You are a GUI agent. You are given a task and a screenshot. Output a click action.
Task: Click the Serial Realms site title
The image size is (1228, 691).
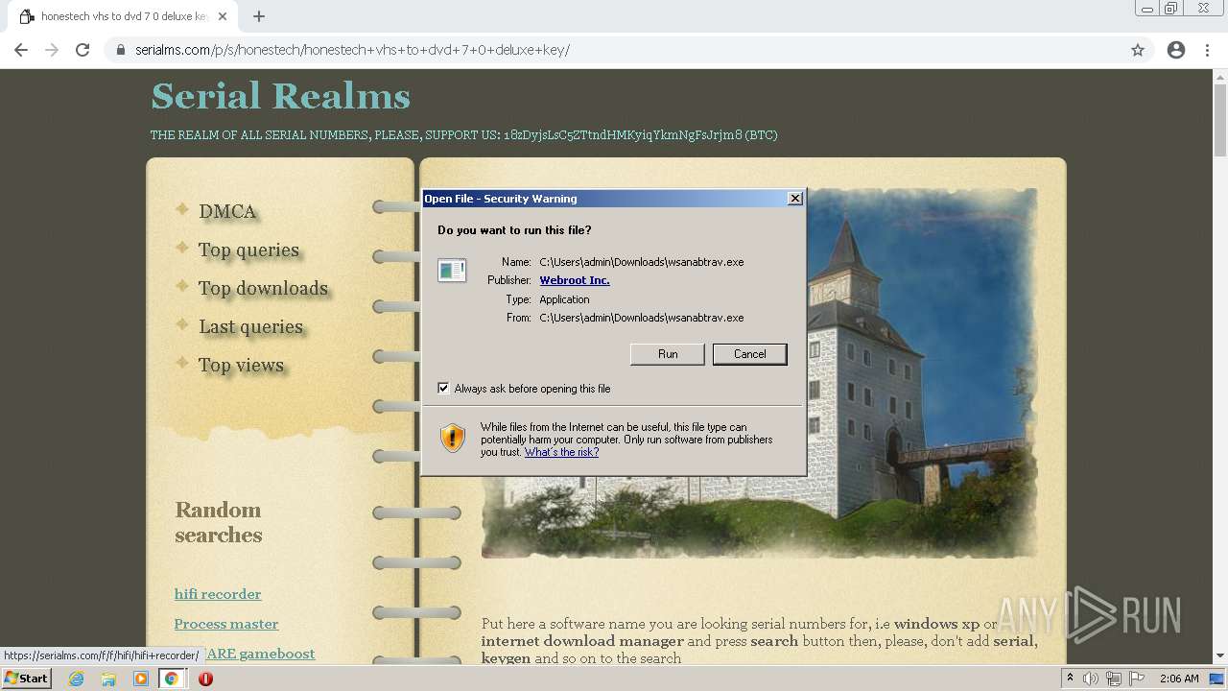281,96
